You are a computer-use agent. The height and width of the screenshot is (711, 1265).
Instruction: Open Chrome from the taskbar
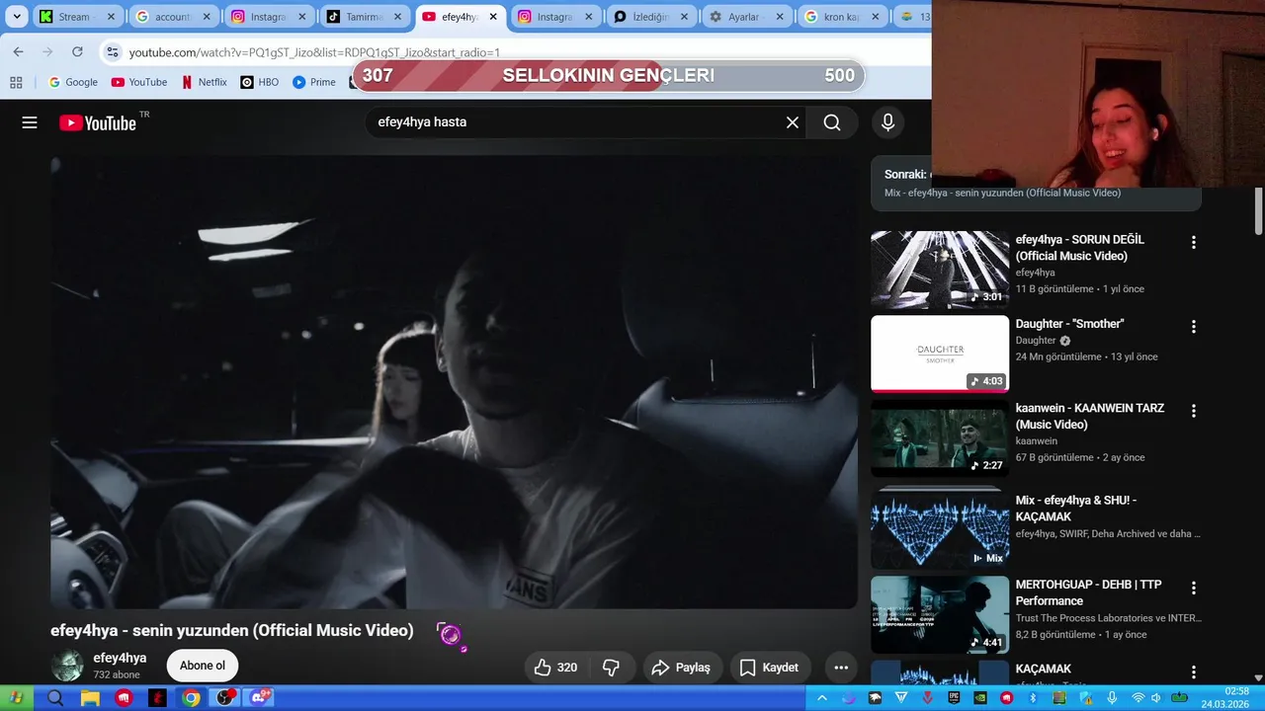tap(191, 698)
